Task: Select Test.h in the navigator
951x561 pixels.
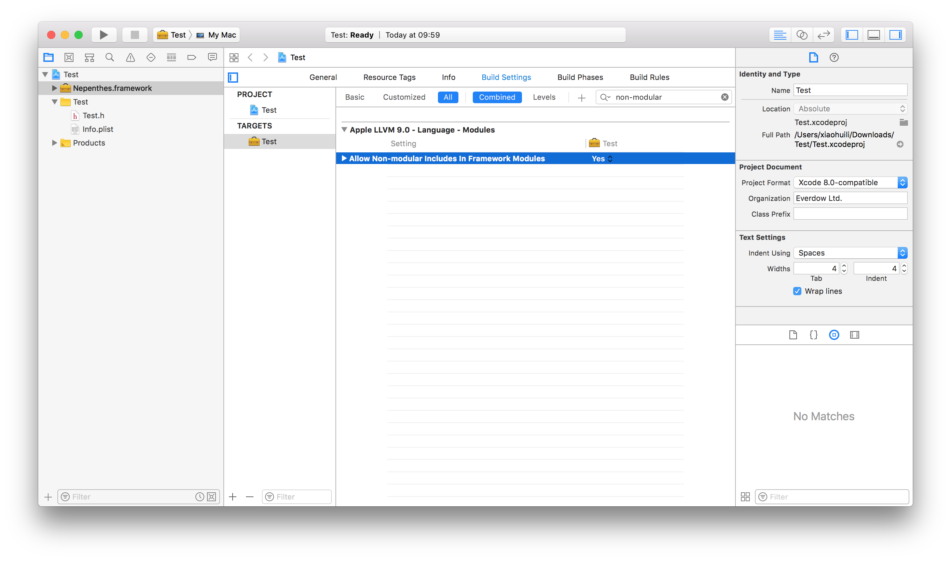Action: coord(131,116)
